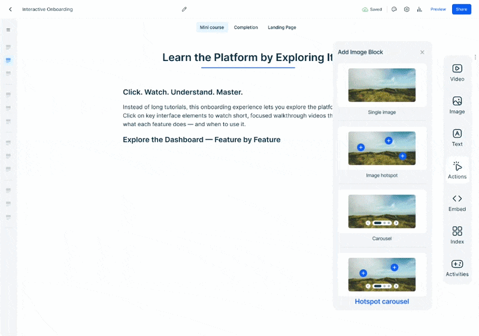
Task: Open the three-dot menu beside block toolbar
Action: (475, 57)
